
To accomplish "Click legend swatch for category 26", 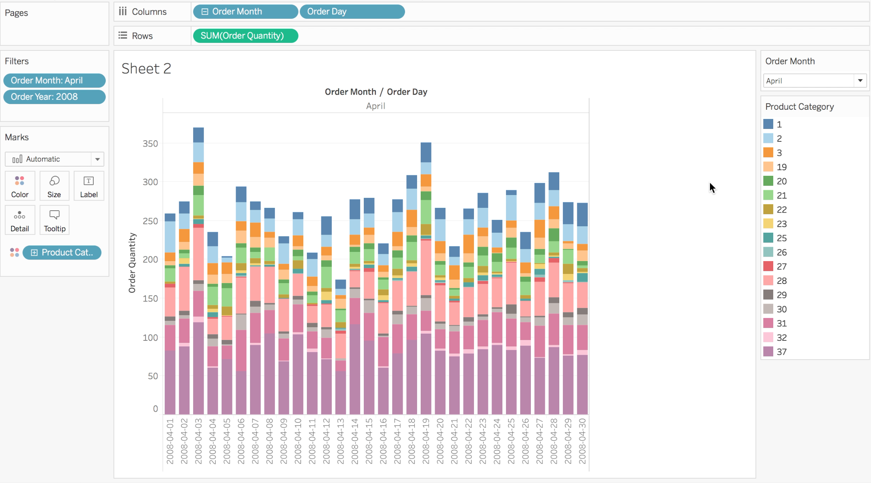I will pos(768,252).
